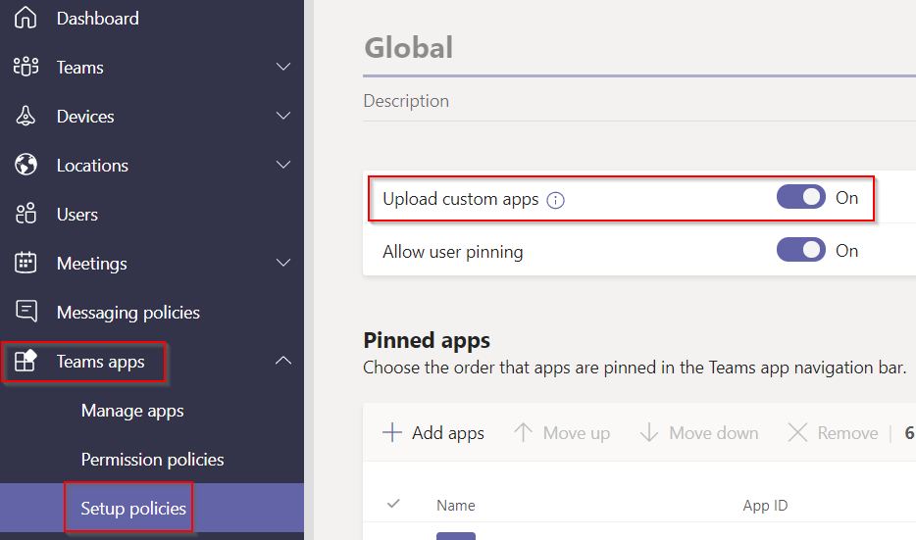Screen dimensions: 916x540
Task: Click the Meetings label in sidebar
Action: coord(92,264)
